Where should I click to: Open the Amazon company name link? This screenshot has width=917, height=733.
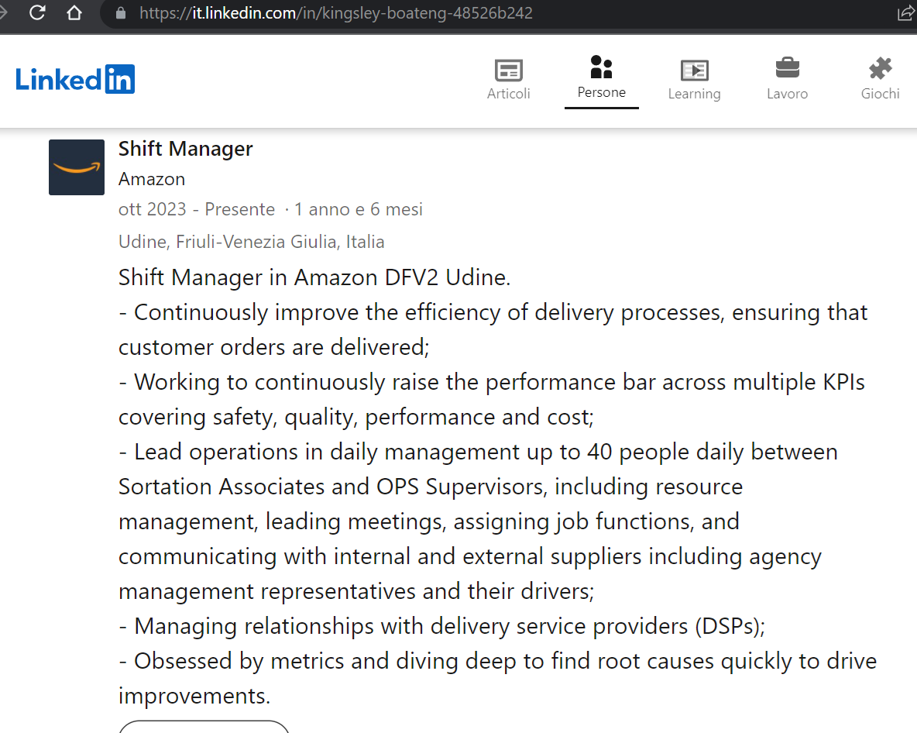(x=152, y=179)
